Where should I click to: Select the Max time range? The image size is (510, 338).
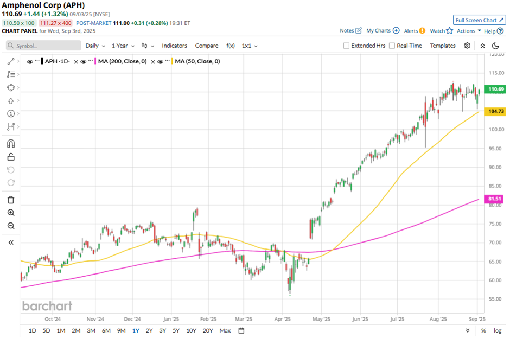pos(225,330)
